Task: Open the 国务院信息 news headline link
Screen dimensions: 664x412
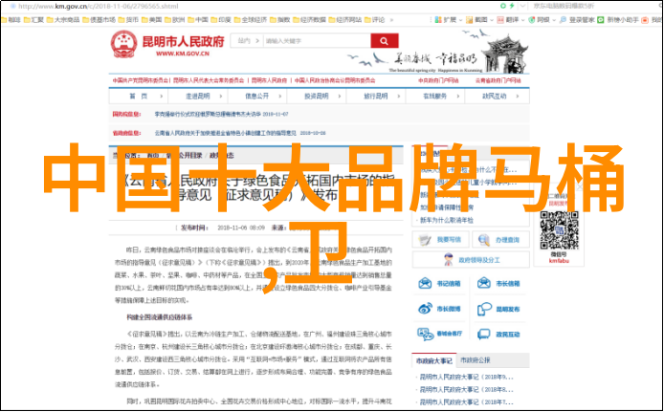Action: point(221,114)
